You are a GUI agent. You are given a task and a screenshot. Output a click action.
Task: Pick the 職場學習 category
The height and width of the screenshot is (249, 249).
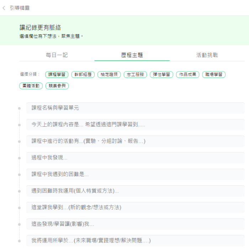(x=214, y=75)
